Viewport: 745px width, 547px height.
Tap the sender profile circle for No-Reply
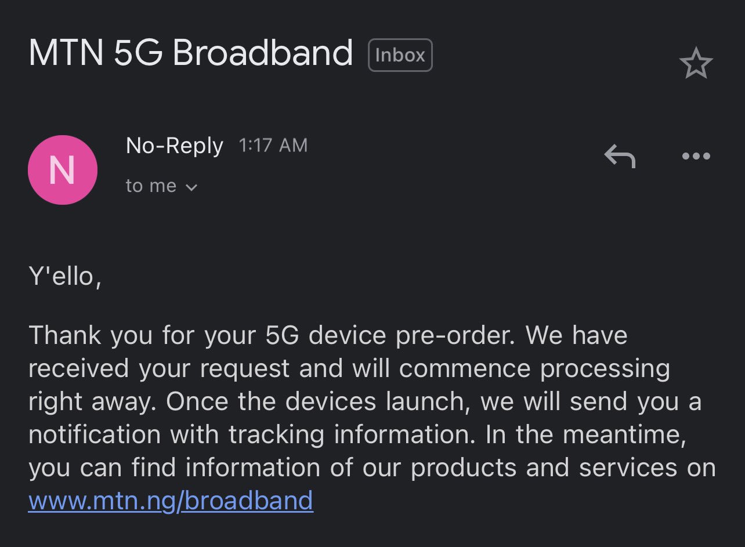pos(63,169)
